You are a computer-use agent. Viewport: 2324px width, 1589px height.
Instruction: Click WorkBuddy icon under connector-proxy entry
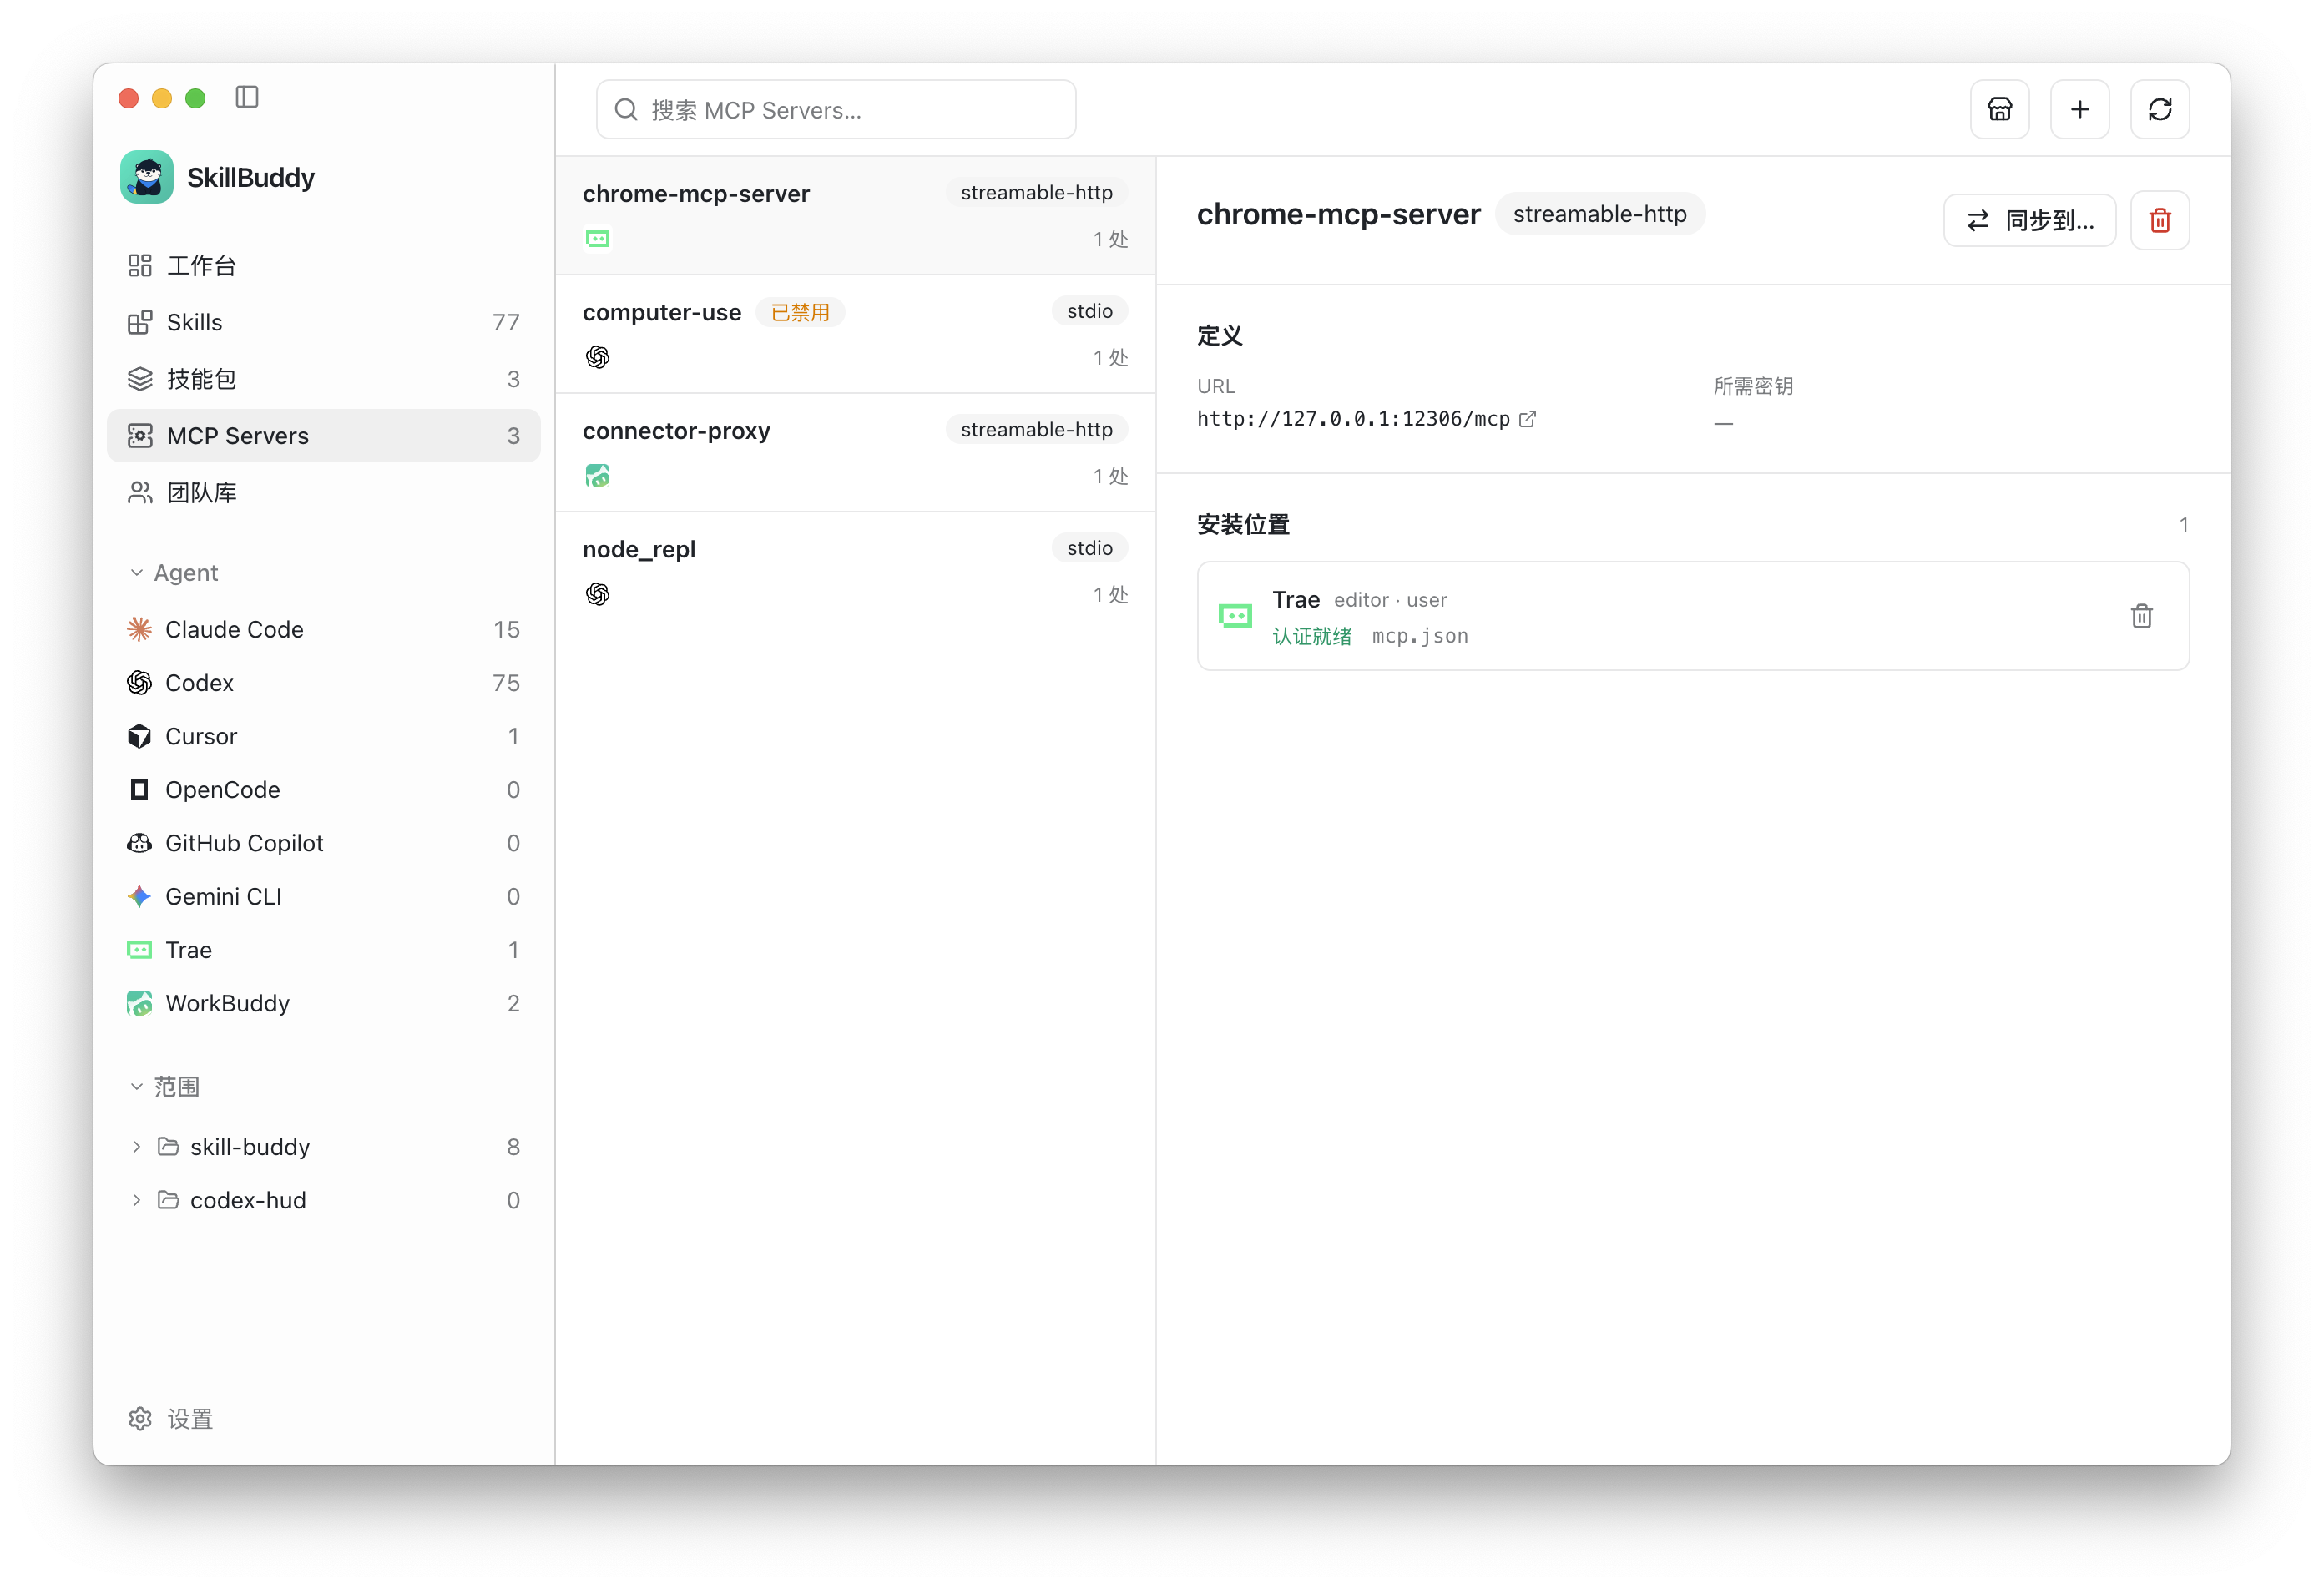pos(598,476)
